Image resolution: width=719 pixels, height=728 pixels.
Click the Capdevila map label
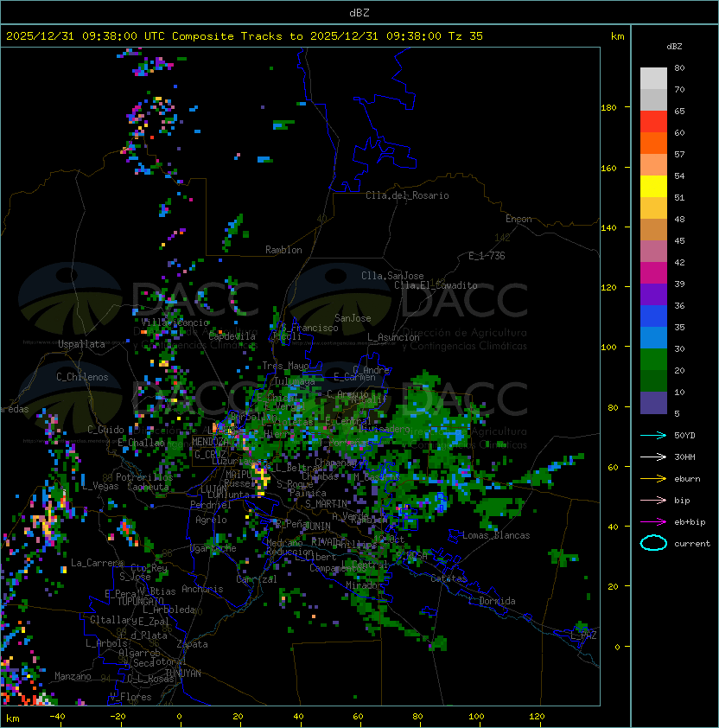tap(232, 336)
